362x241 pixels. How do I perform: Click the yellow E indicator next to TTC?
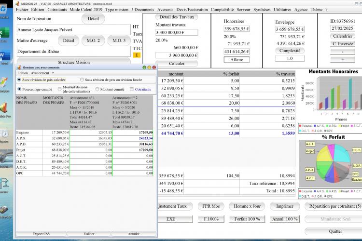(137, 55)
